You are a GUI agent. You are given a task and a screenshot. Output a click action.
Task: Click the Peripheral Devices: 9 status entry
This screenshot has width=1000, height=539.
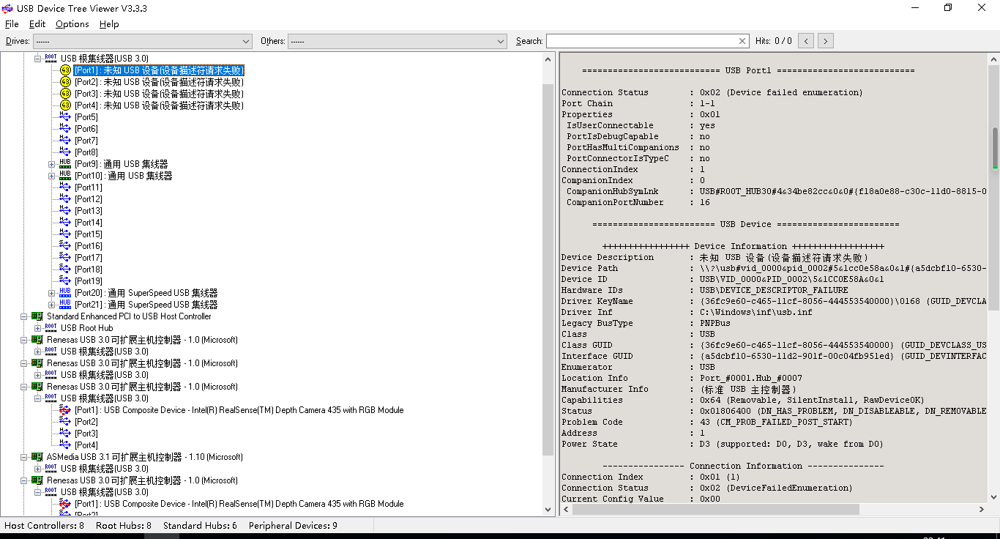click(293, 526)
